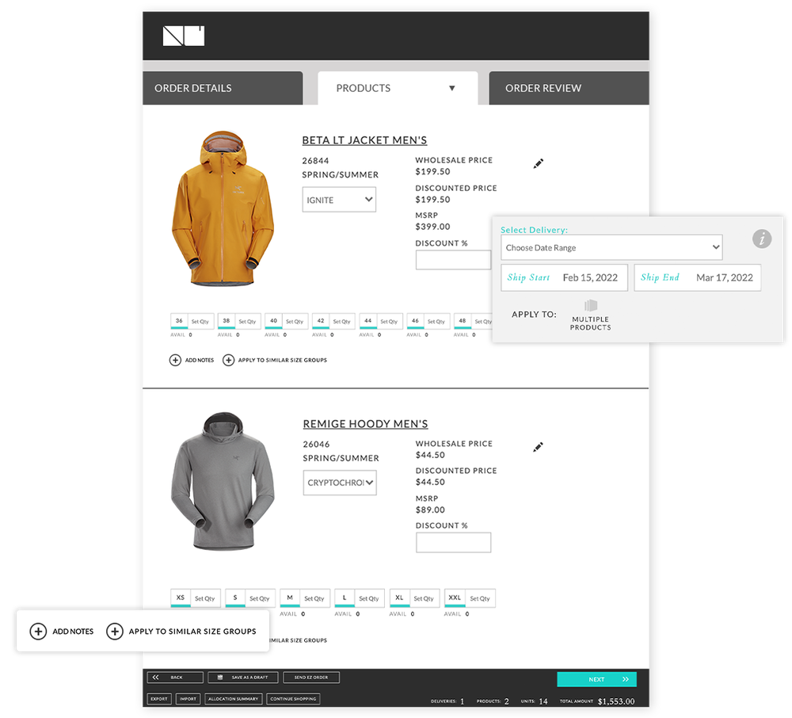Click total amount $1,553.00

tap(616, 701)
